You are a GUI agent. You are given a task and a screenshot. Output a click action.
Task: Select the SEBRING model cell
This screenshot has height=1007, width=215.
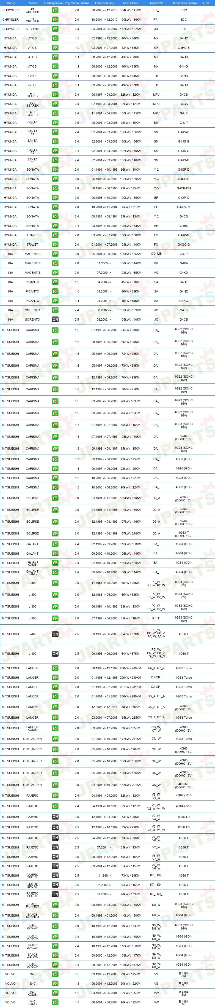(32, 29)
